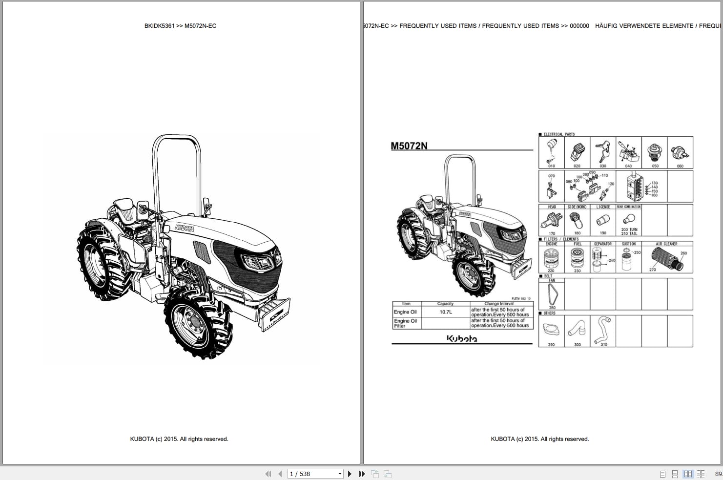The width and height of the screenshot is (723, 480).
Task: Click the Engine Oil table row label
Action: 405,312
